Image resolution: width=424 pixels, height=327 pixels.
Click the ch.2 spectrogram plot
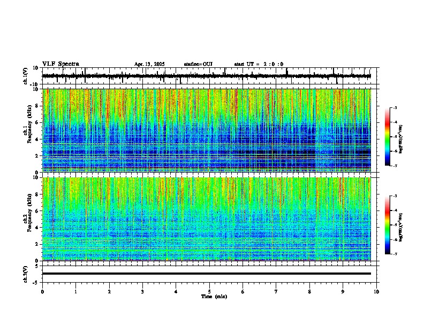[x=207, y=219]
